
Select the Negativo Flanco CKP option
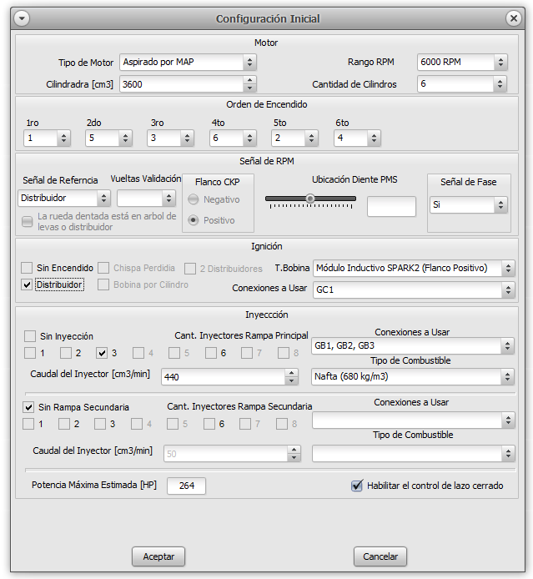point(193,199)
